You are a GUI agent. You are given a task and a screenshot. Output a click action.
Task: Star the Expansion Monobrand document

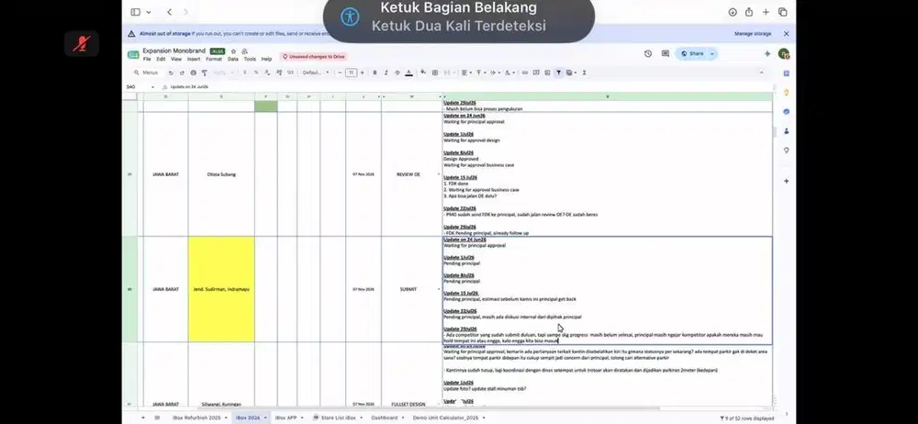233,51
